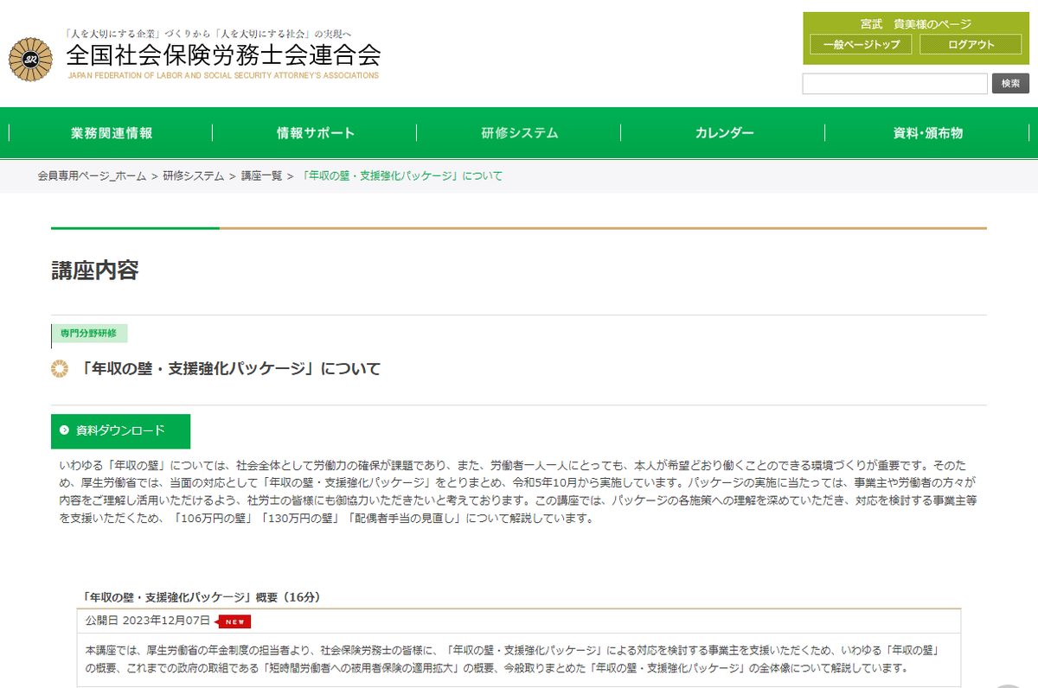Open 研修システム breadcrumb link
This screenshot has height=688, width=1038.
tap(193, 176)
